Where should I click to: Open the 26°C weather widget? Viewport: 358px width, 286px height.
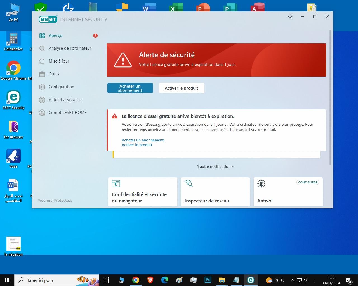tap(275, 280)
